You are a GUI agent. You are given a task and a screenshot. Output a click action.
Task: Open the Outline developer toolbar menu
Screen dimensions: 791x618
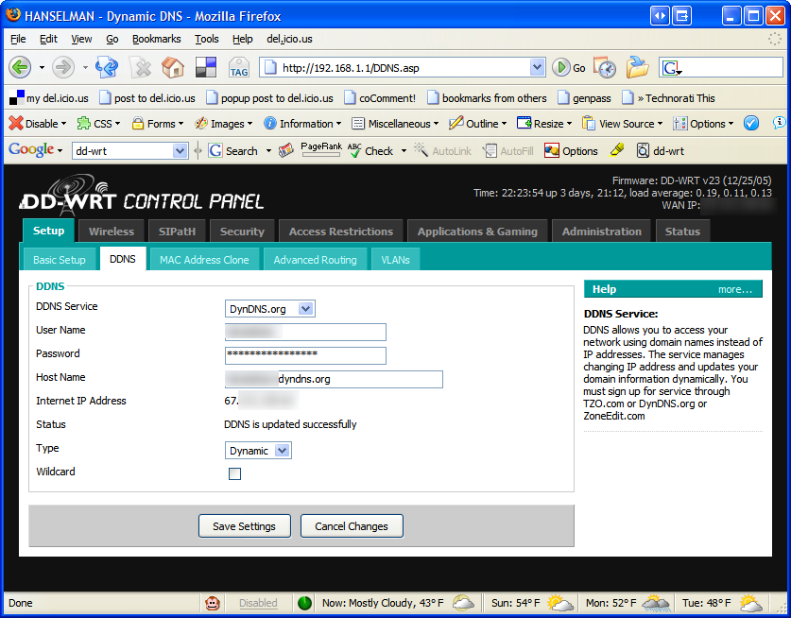(477, 123)
